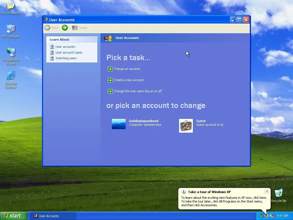Close the Windows XP tour balloon
This screenshot has width=293, height=220.
(267, 191)
